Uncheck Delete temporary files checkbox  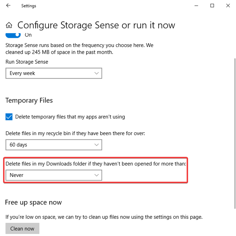[x=9, y=117]
